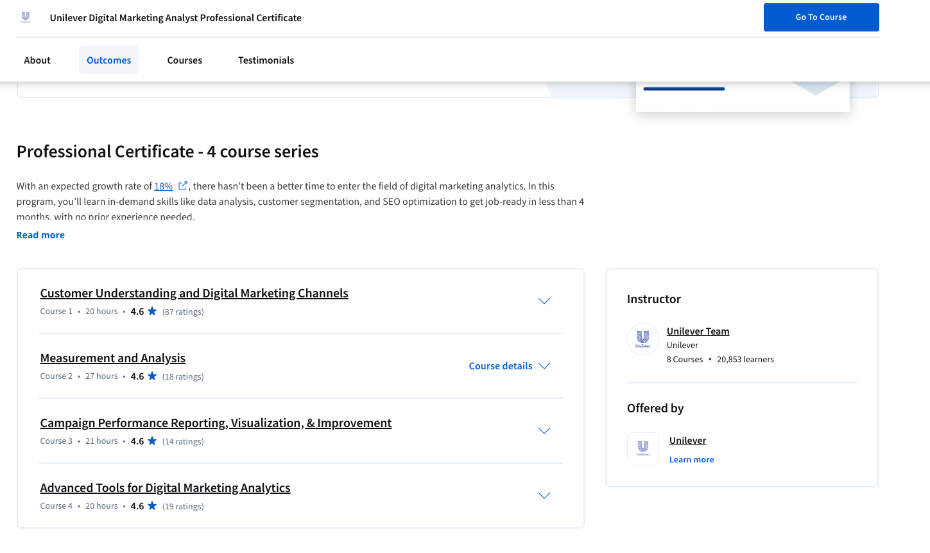The height and width of the screenshot is (553, 930).
Task: Open the Courses tab
Action: (x=185, y=60)
